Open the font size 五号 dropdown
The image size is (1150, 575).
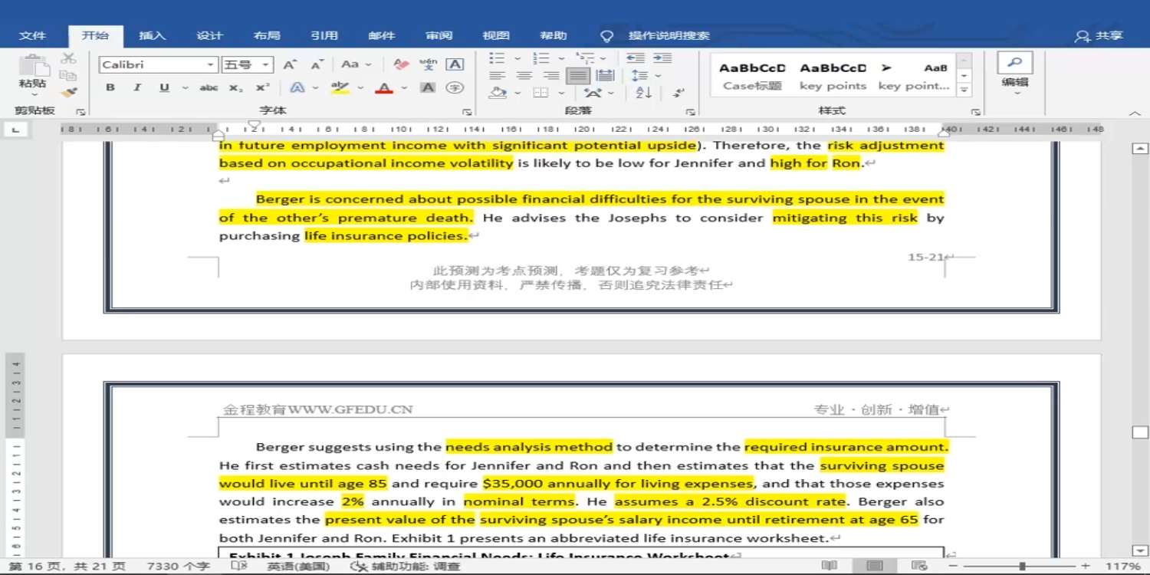(x=265, y=65)
